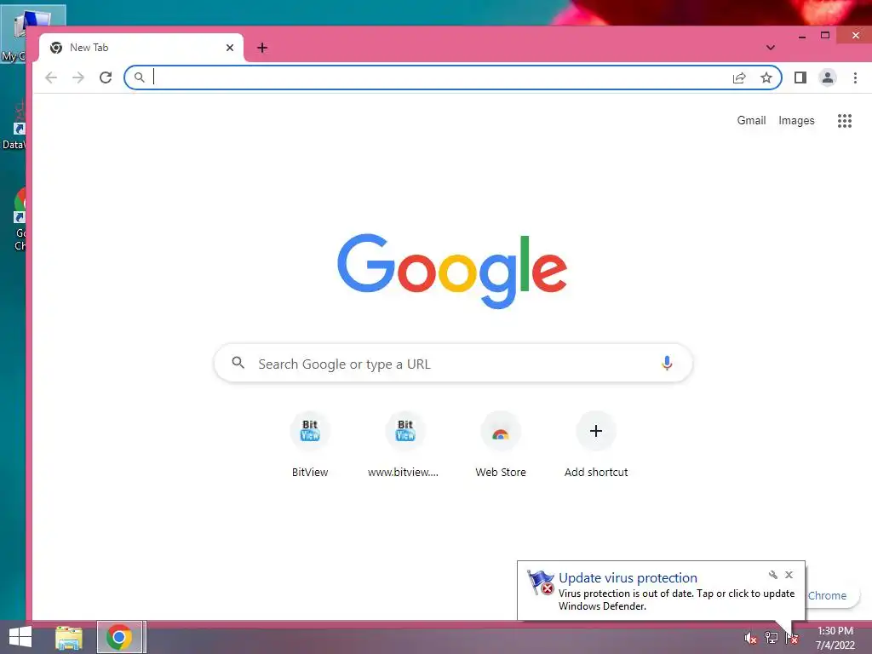Expand the tab search dropdown arrow
Screen dimensions: 872x654
(x=770, y=48)
